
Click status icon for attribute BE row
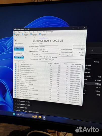pos(15,89)
